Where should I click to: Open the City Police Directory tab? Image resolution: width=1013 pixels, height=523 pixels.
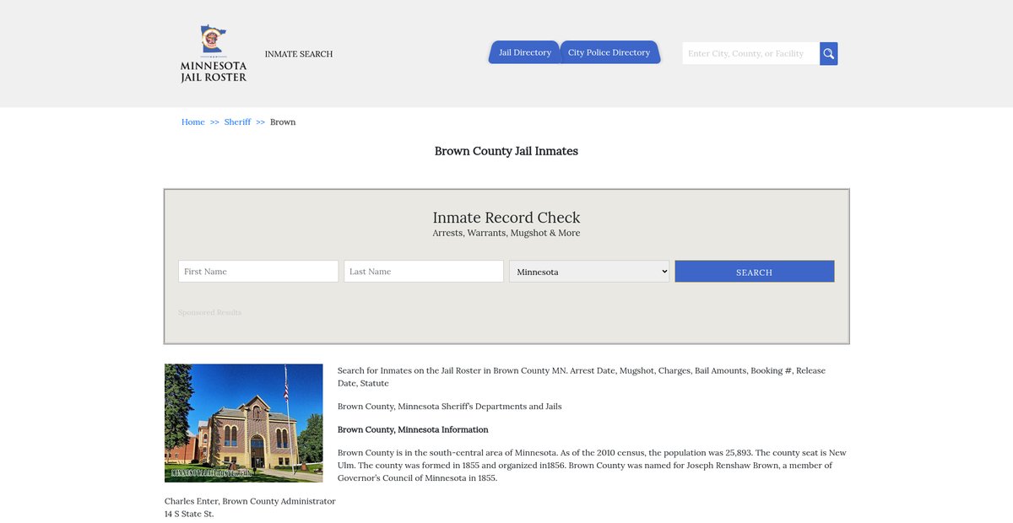(609, 52)
